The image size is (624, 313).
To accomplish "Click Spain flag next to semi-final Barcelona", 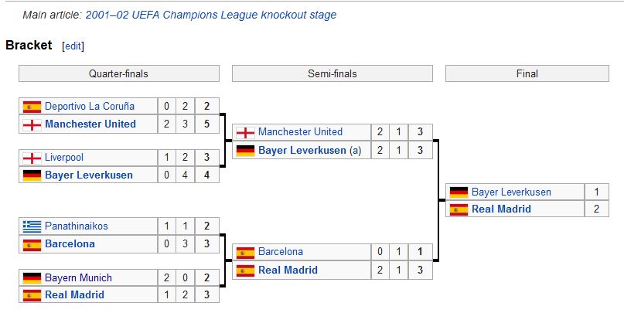I will click(245, 252).
